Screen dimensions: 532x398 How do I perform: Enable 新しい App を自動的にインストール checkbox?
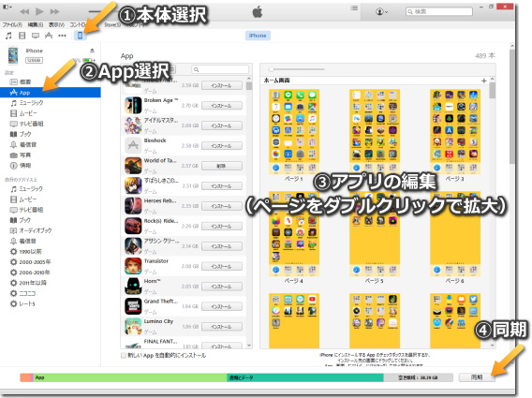coord(124,355)
